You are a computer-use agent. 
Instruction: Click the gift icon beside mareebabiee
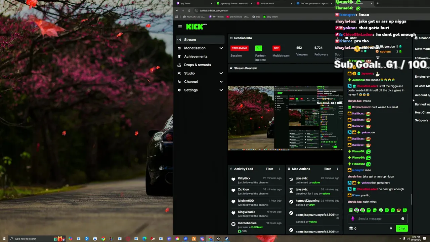[233, 224]
